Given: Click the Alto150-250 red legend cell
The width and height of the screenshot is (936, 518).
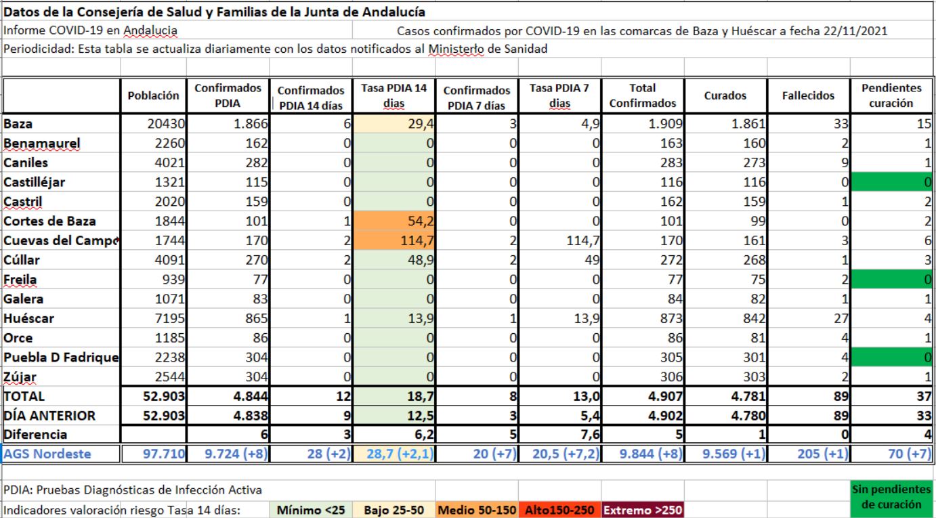Looking at the screenshot, I should [x=558, y=510].
